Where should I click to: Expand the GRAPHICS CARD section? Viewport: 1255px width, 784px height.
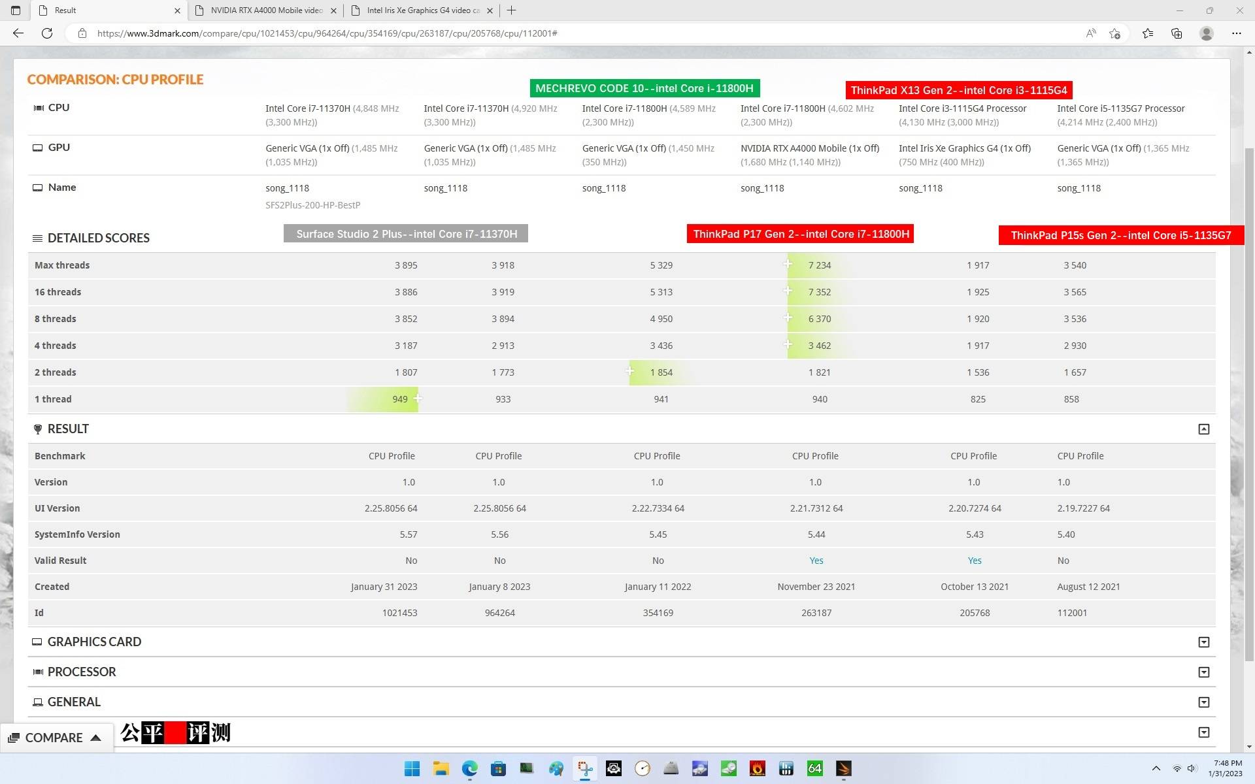point(1203,642)
